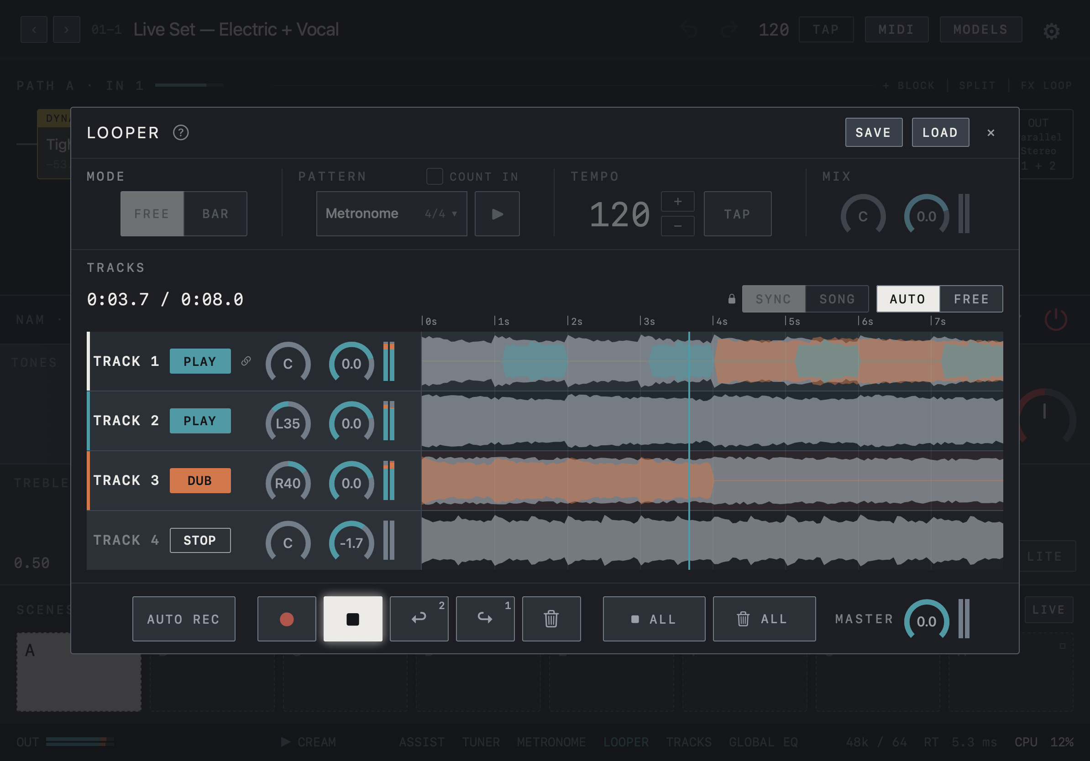
Task: Click the redo button with badge 1
Action: point(485,619)
